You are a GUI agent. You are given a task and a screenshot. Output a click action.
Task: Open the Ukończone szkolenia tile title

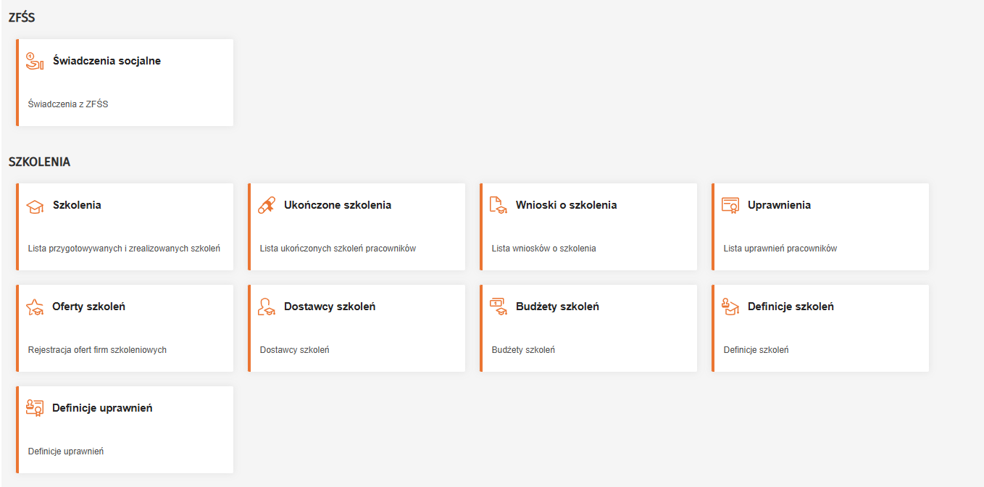(x=338, y=205)
